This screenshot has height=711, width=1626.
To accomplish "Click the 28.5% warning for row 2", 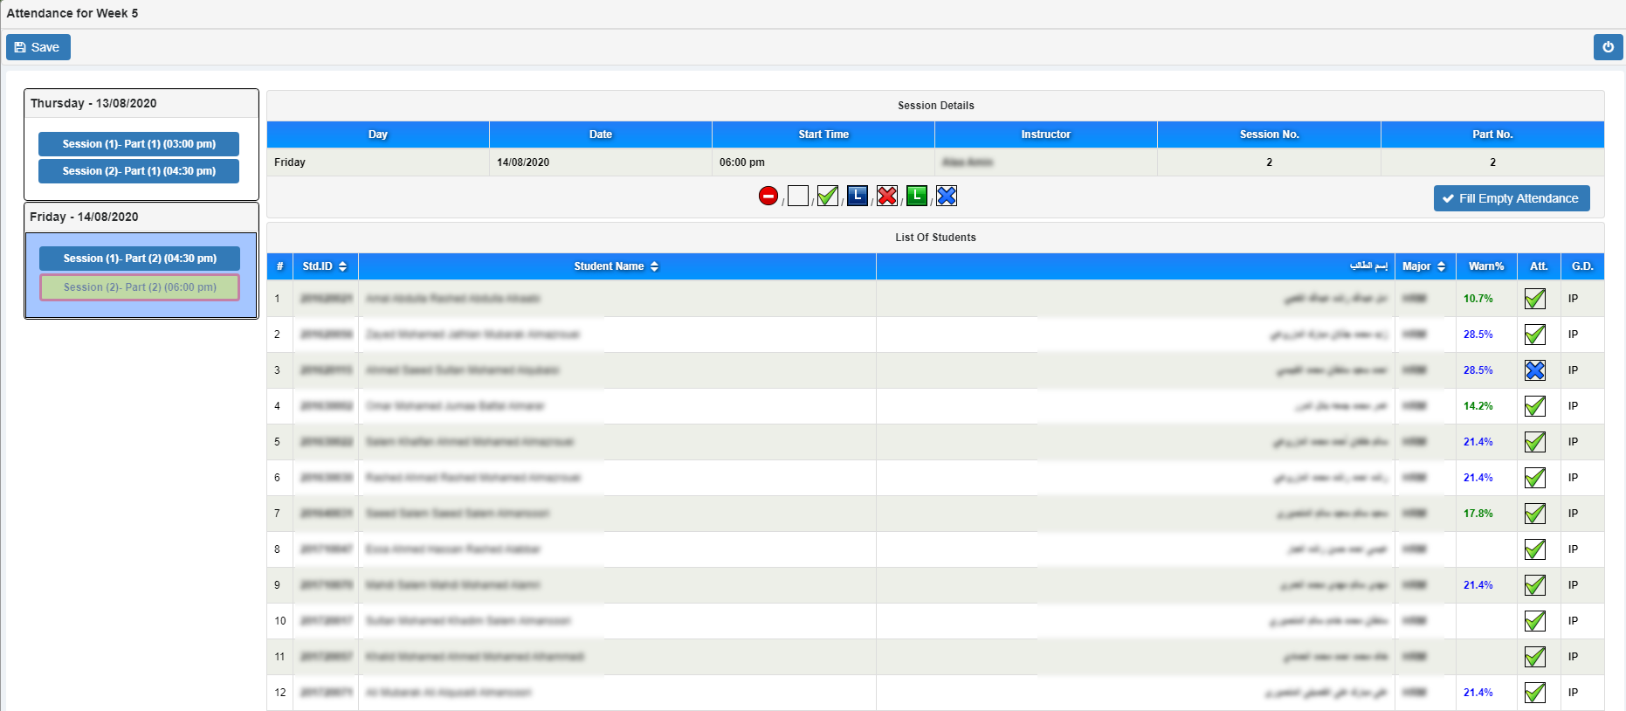I will pyautogui.click(x=1478, y=335).
